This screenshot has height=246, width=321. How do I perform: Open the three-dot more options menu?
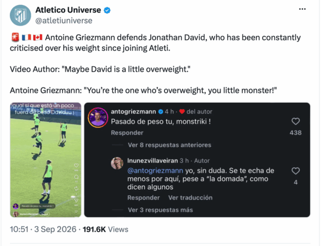pyautogui.click(x=302, y=9)
